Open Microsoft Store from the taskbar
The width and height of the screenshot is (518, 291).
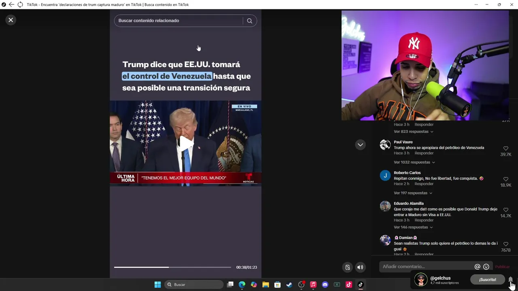pos(278,285)
